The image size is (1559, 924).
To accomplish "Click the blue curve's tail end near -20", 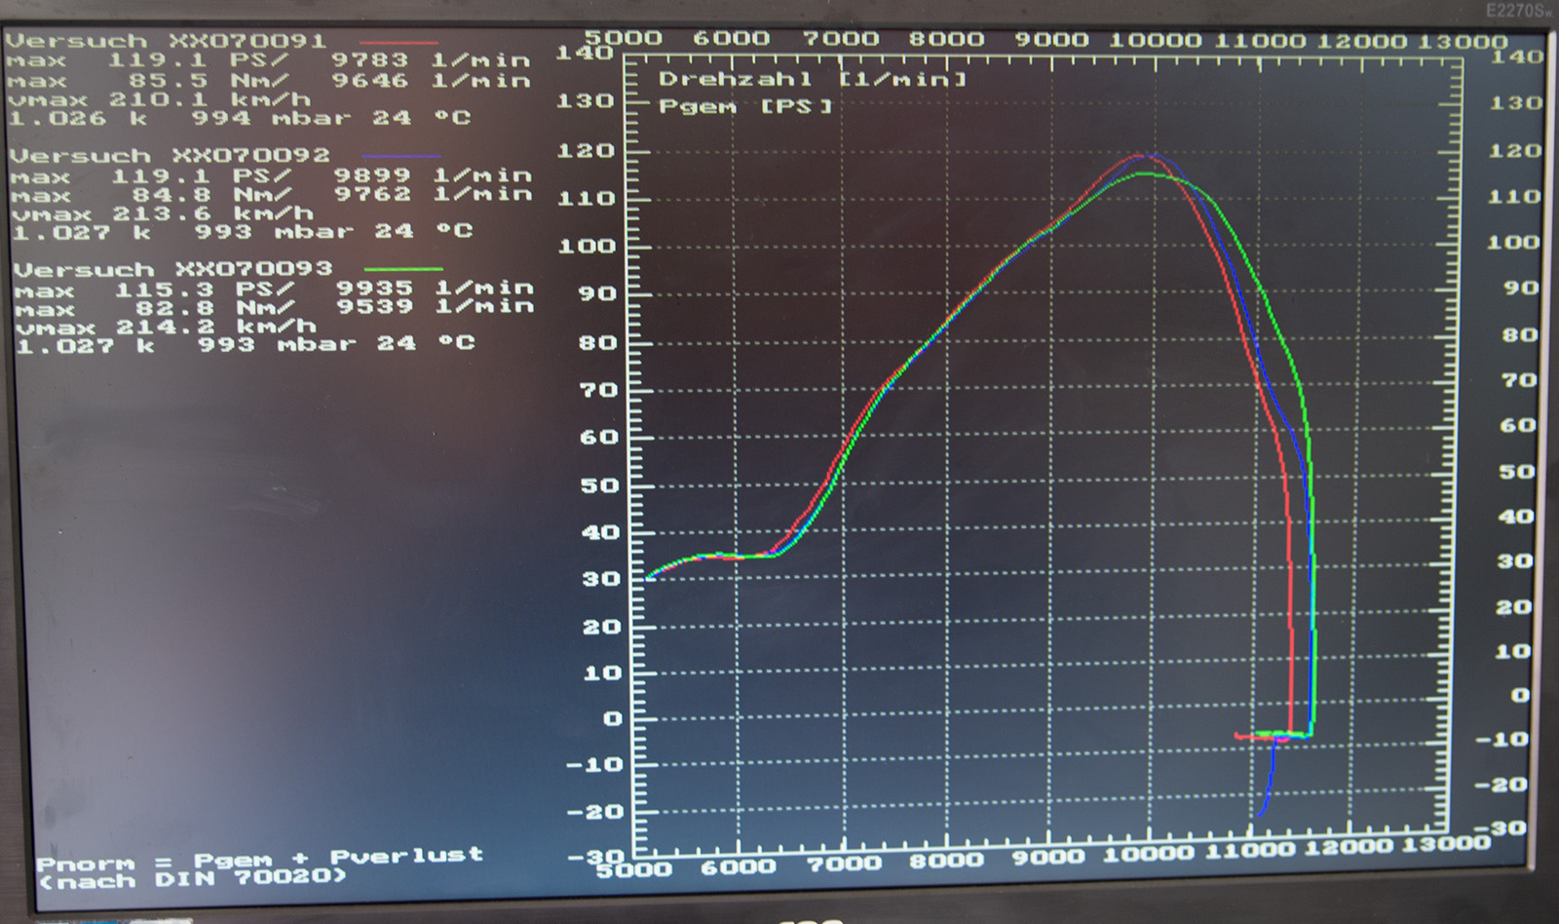I will point(1262,811).
